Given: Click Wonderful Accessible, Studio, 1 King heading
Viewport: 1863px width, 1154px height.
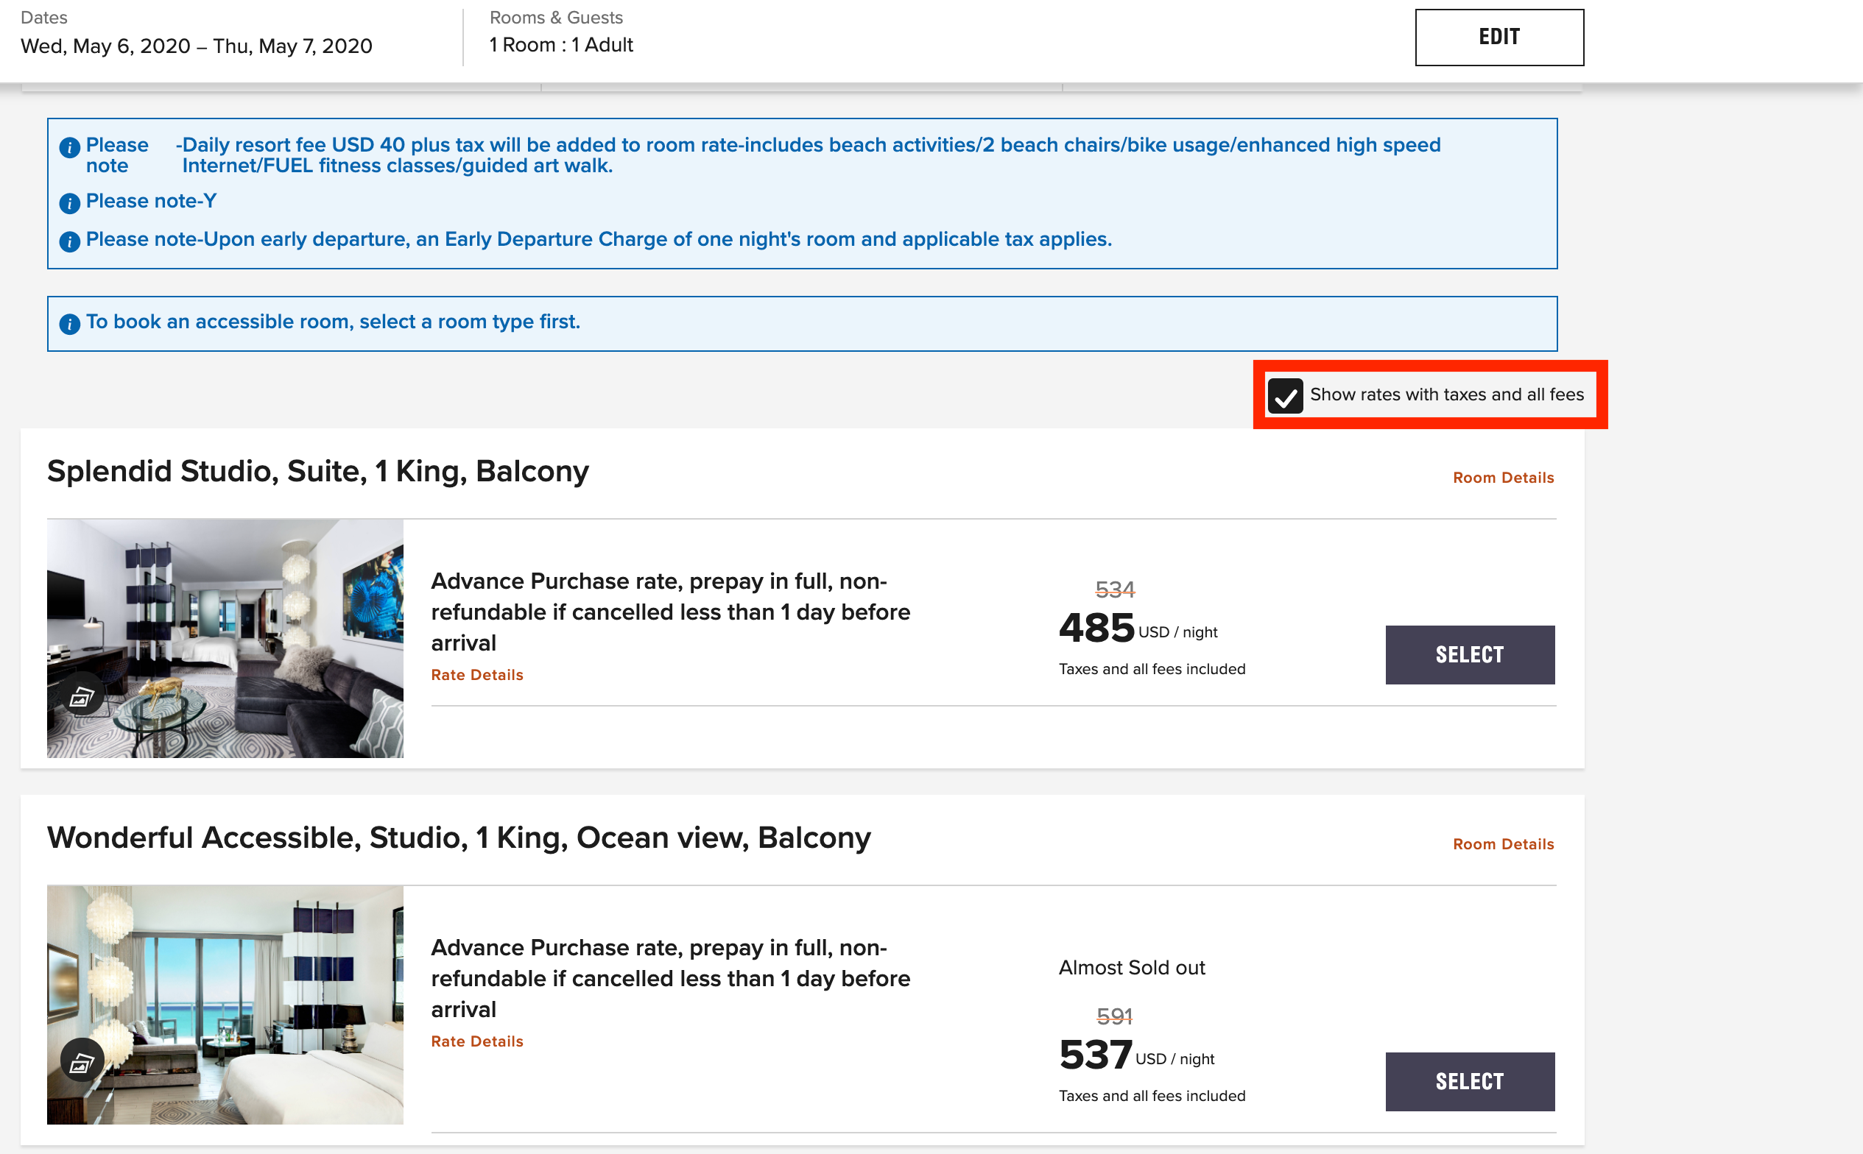Looking at the screenshot, I should pos(458,838).
